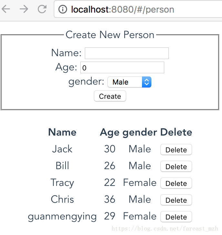The width and height of the screenshot is (222, 235).
Task: Select the name cell Chris
Action: [x=62, y=199]
